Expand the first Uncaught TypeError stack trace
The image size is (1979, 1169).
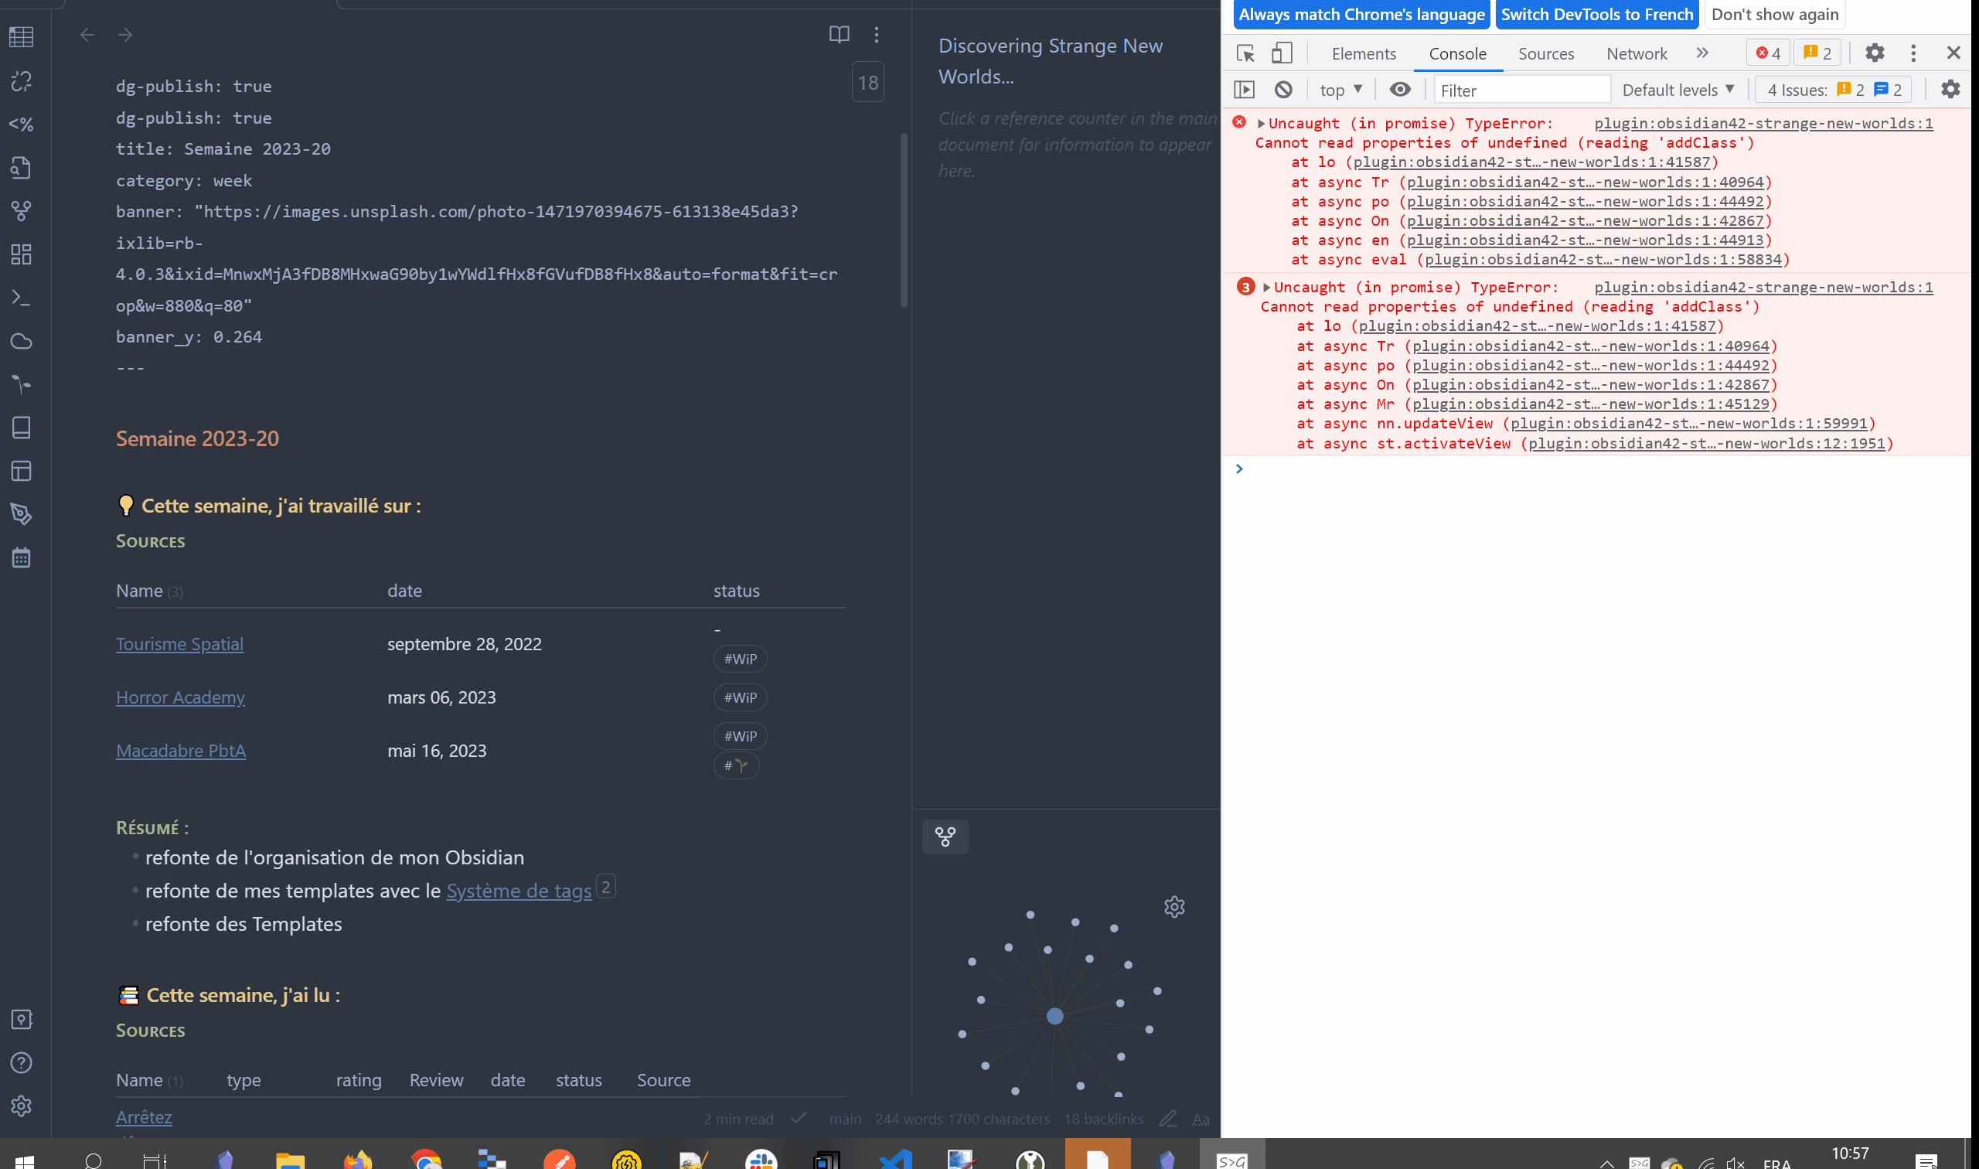[x=1262, y=123]
